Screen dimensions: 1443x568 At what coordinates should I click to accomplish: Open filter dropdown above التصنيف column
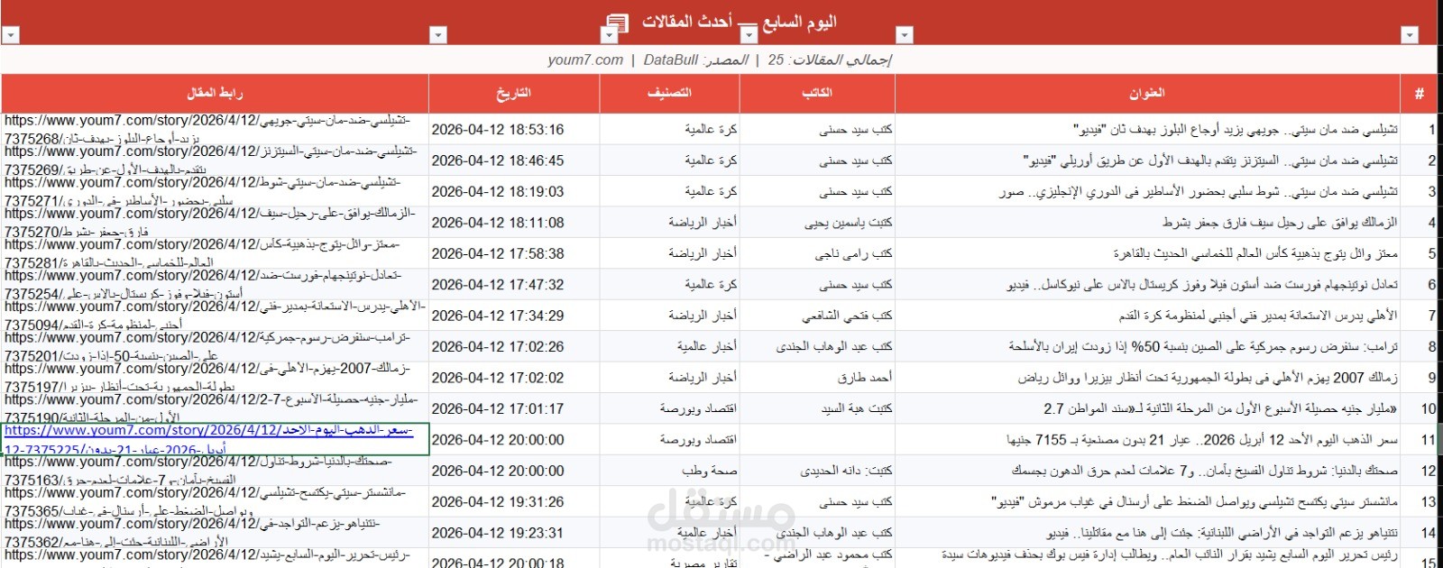tap(609, 35)
